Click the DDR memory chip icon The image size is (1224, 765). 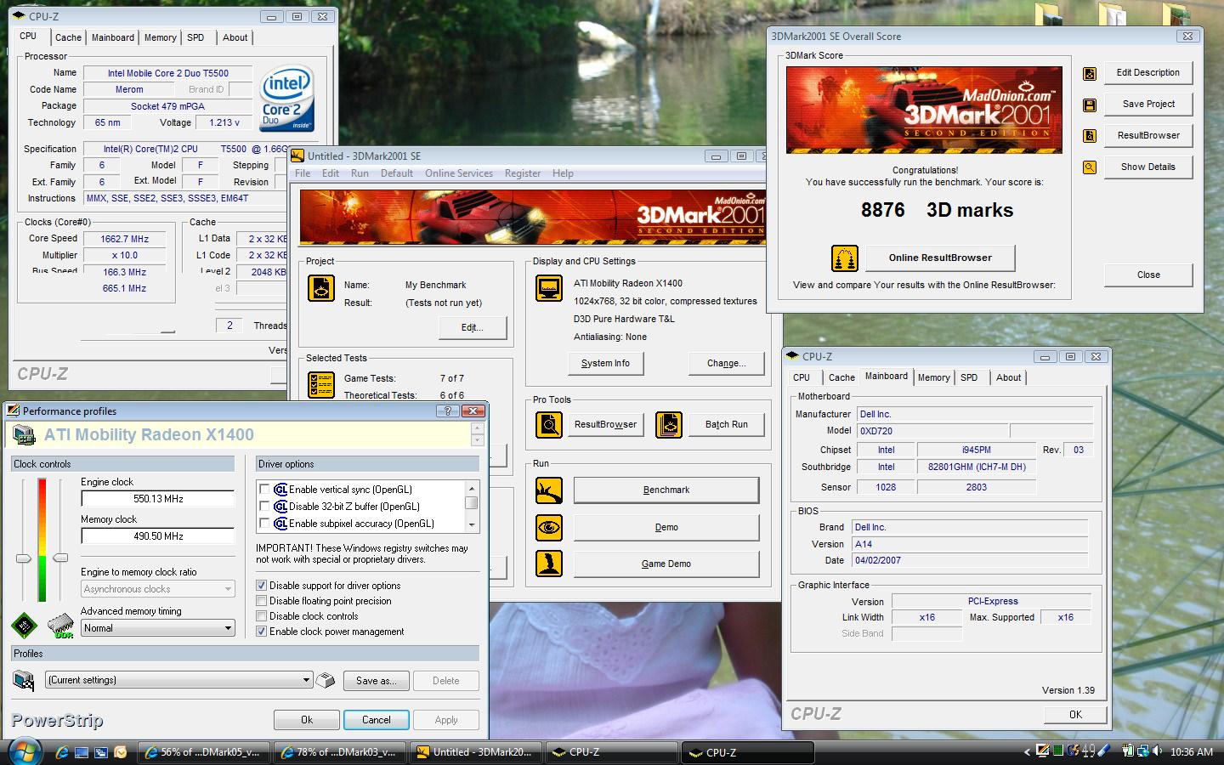tap(61, 626)
